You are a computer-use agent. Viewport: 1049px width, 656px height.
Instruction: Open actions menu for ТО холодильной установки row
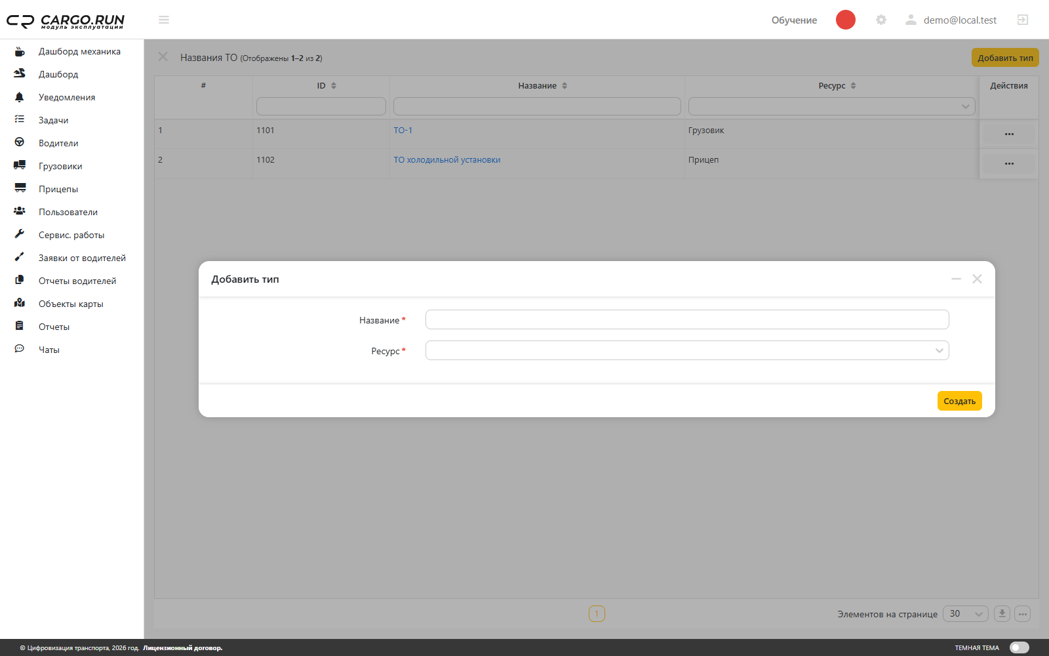(x=1009, y=163)
